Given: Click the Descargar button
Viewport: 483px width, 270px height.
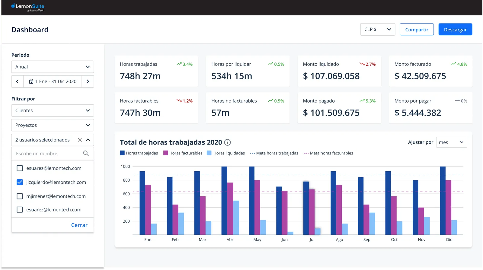Looking at the screenshot, I should [455, 30].
